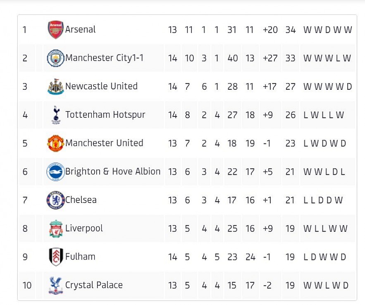Select the Crystal Palace team name
Viewport: 365px width, 305px height.
94,285
